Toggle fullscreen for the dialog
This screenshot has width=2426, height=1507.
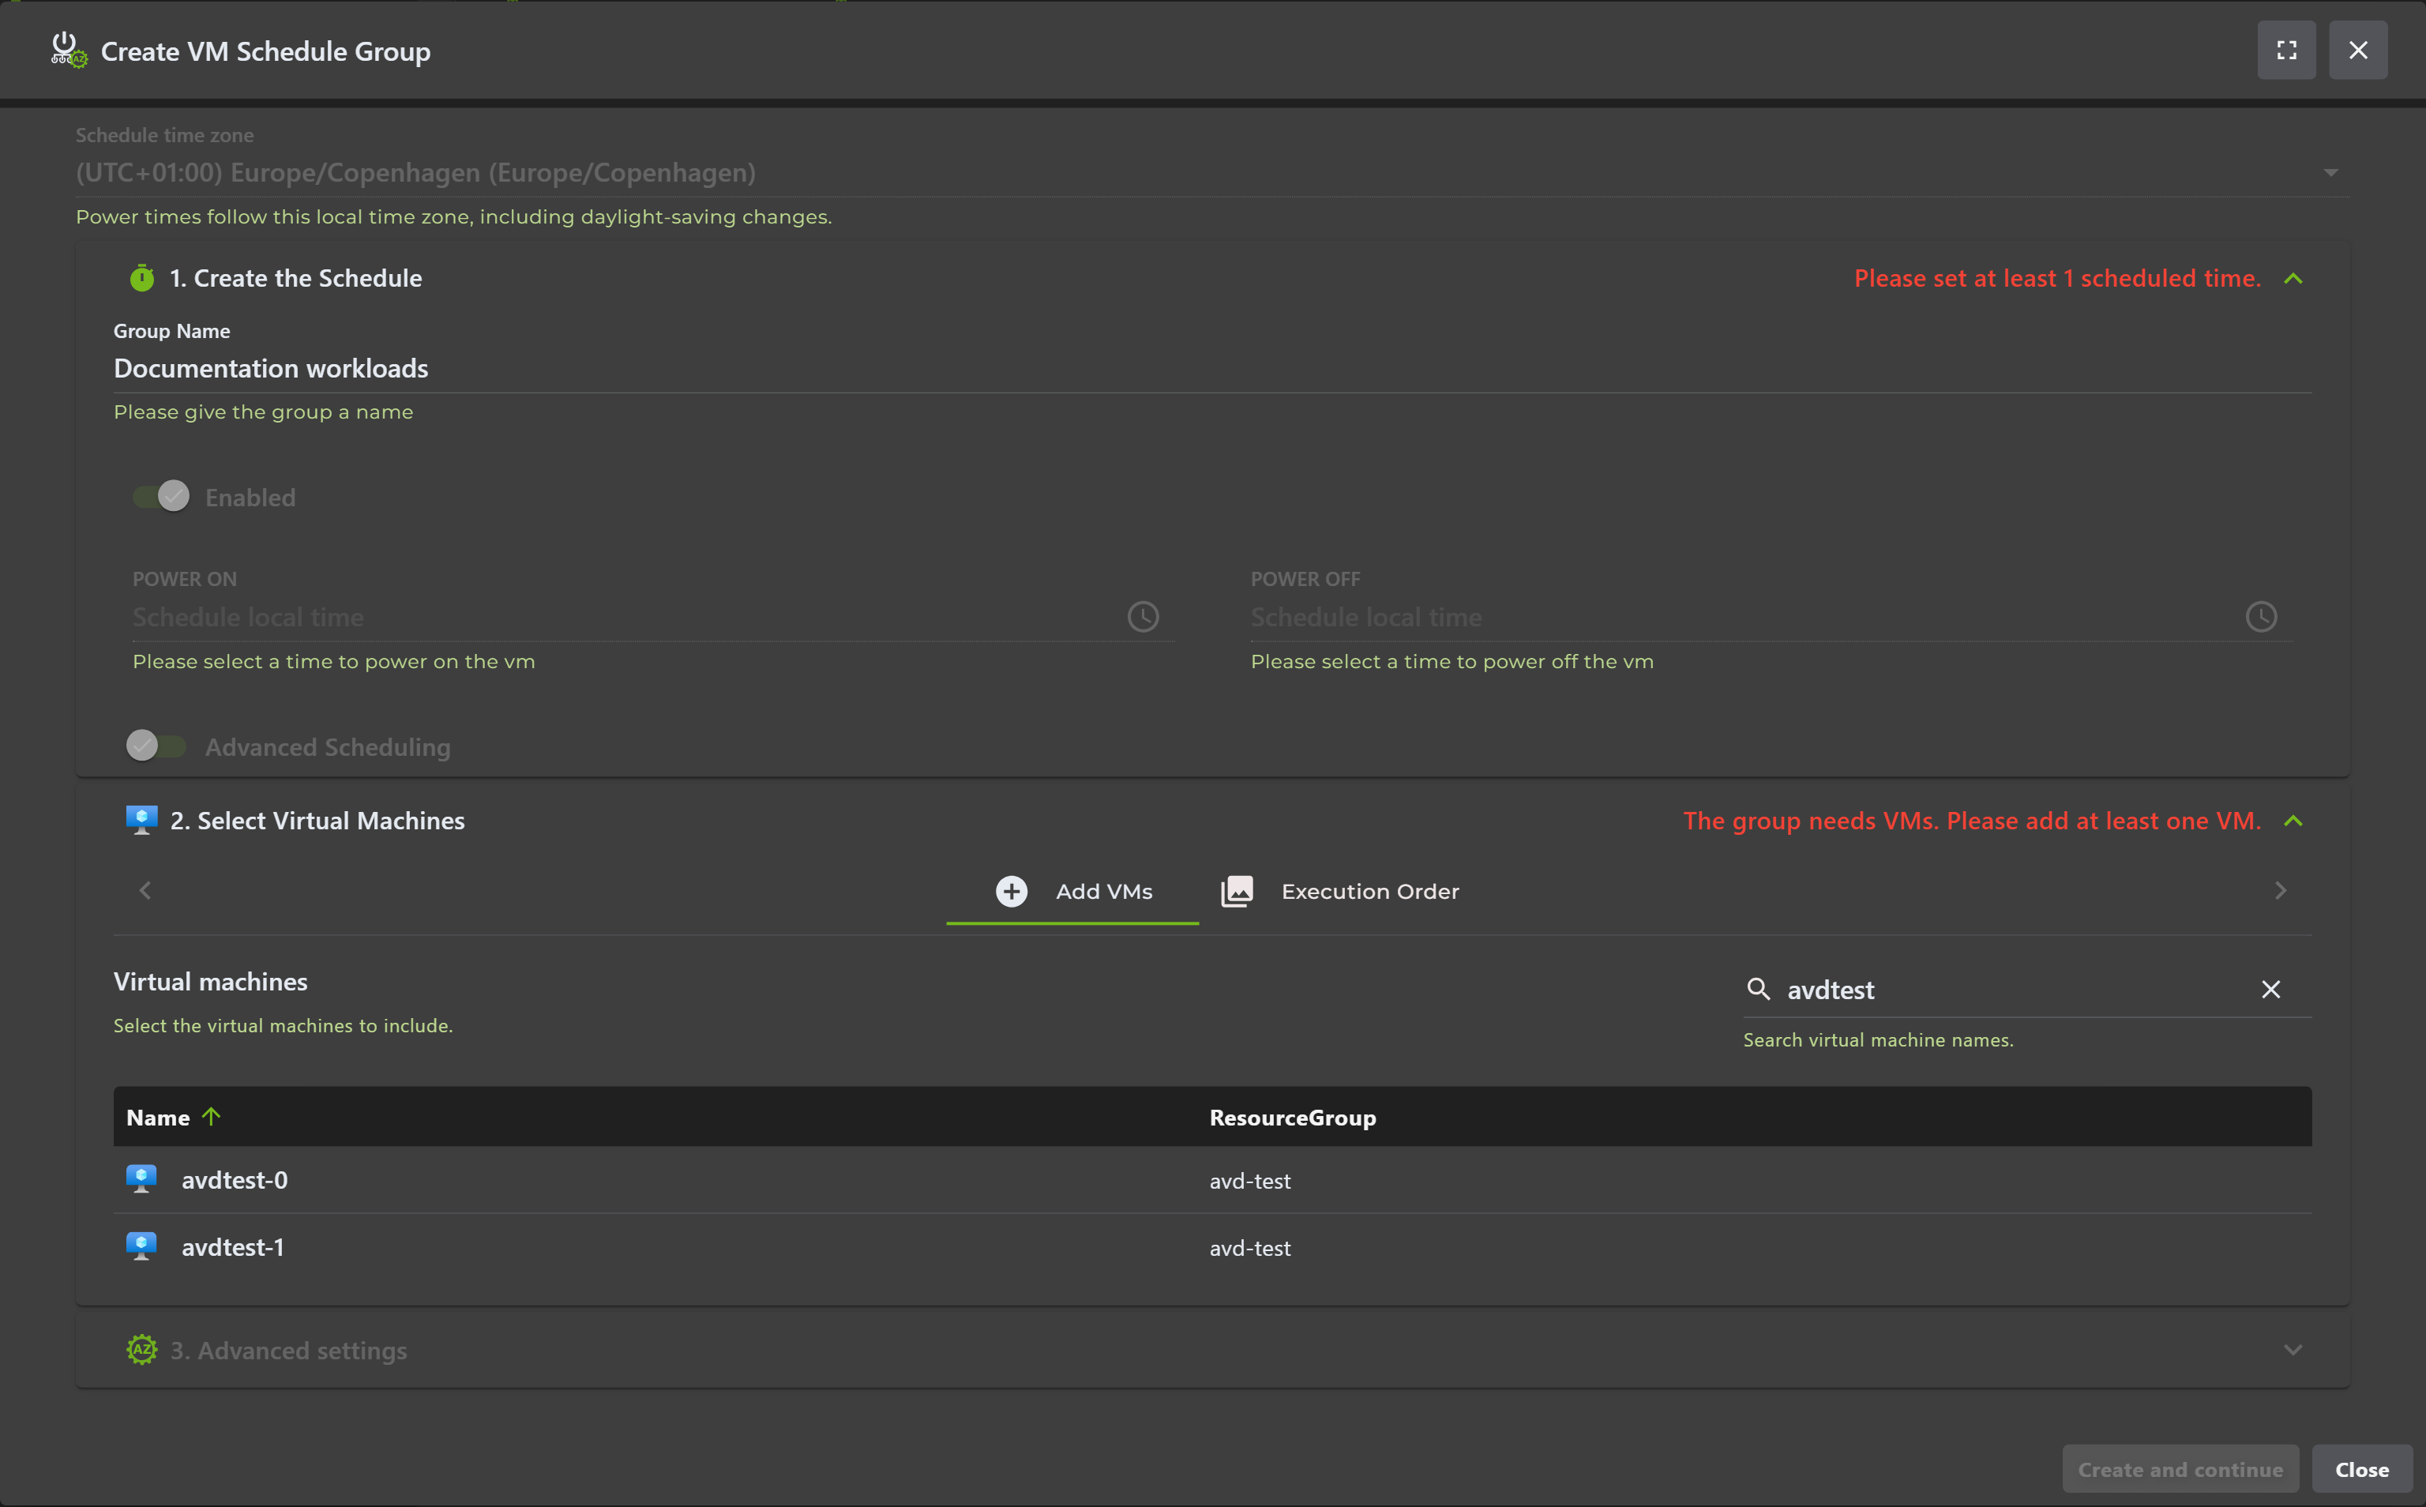tap(2285, 50)
